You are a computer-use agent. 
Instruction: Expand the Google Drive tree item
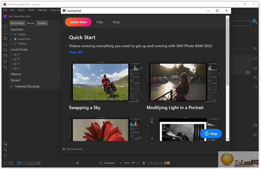pos(11,39)
